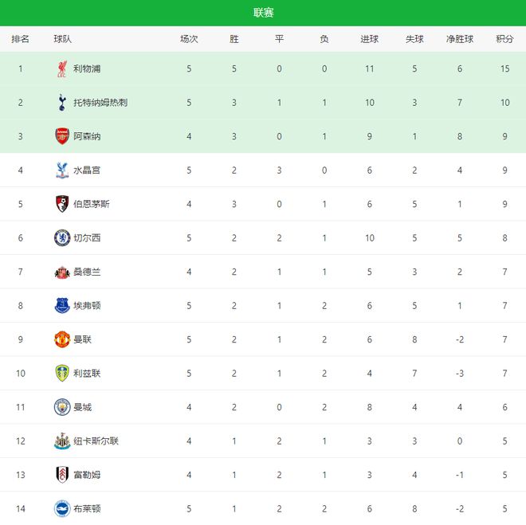The image size is (526, 525).
Task: Click the Manchester City crest icon
Action: pyautogui.click(x=62, y=407)
